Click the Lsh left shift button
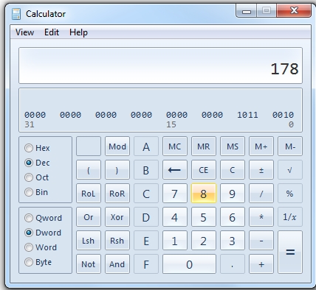Image resolution: width=316 pixels, height=290 pixels. tap(89, 241)
